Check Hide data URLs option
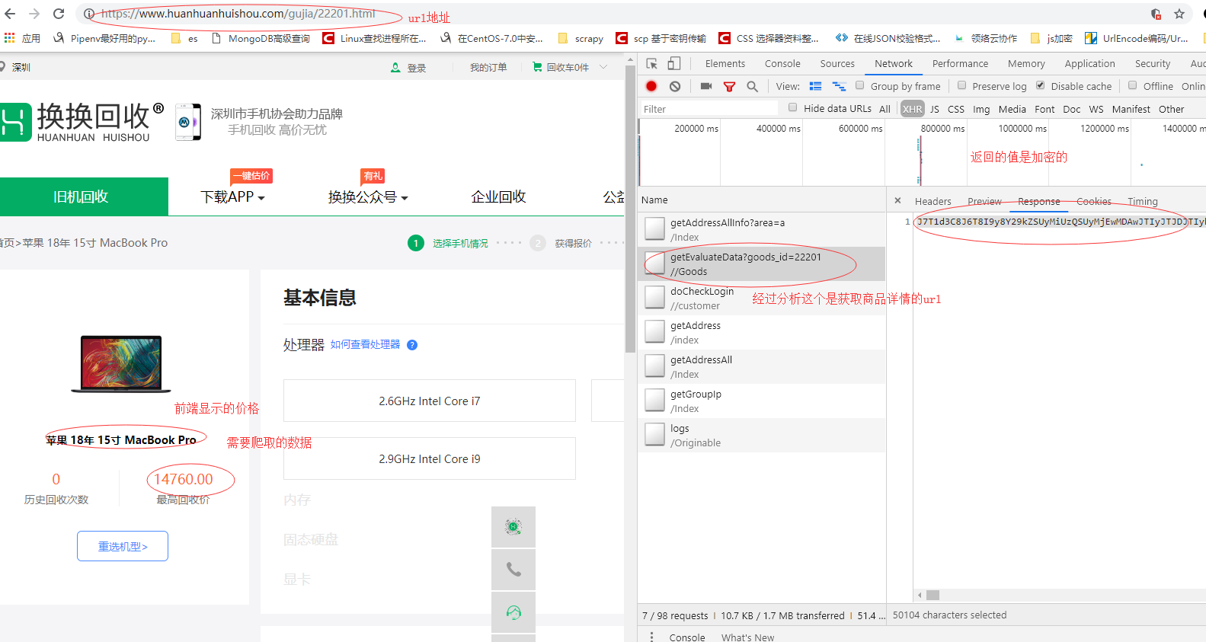This screenshot has width=1206, height=642. [x=792, y=107]
